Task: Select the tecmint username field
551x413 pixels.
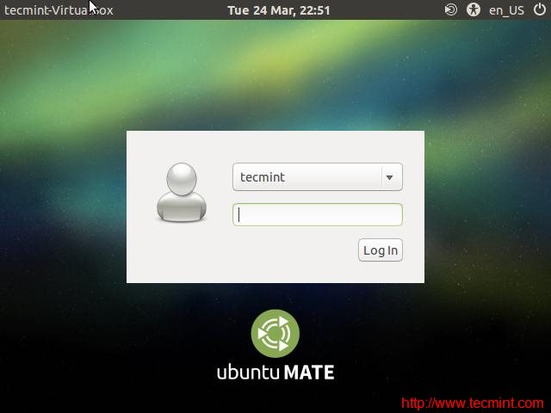Action: [318, 177]
